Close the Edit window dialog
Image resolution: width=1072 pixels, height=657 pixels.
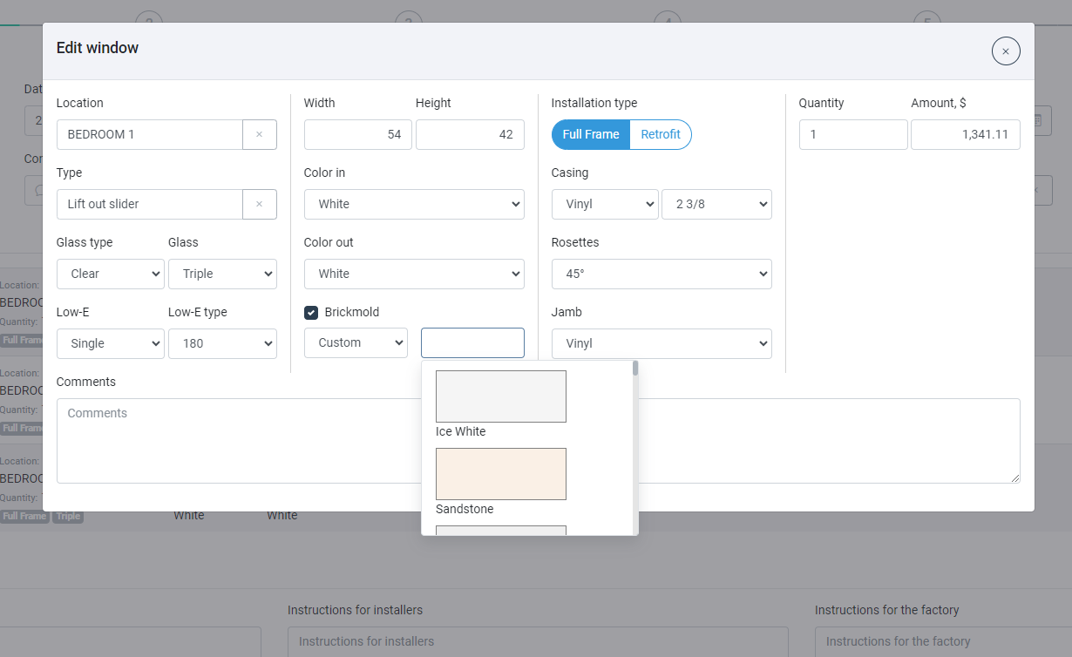1006,51
